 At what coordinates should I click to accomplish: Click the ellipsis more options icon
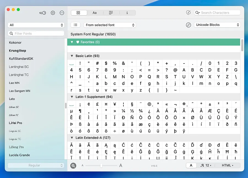[x=62, y=13]
